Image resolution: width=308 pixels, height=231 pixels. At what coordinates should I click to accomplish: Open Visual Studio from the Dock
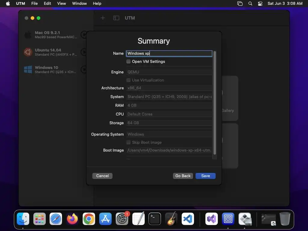[x=211, y=219]
